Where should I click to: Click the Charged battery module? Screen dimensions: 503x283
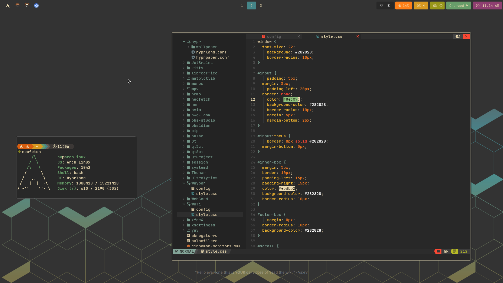coord(458,6)
